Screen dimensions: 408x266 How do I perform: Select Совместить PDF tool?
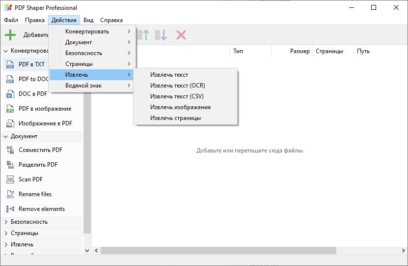[41, 150]
